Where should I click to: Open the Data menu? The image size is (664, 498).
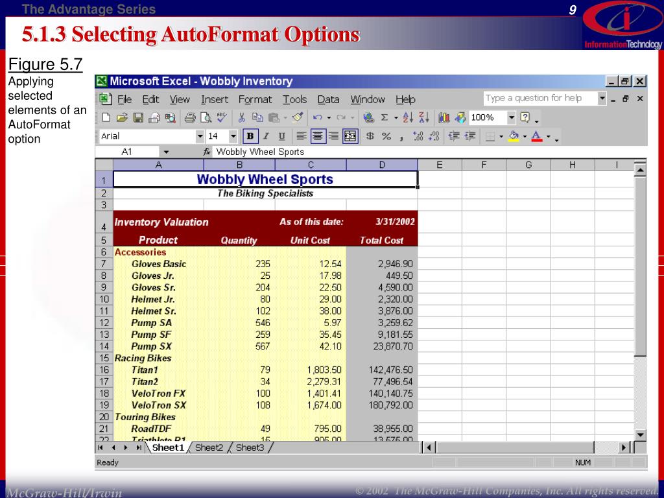pos(328,99)
